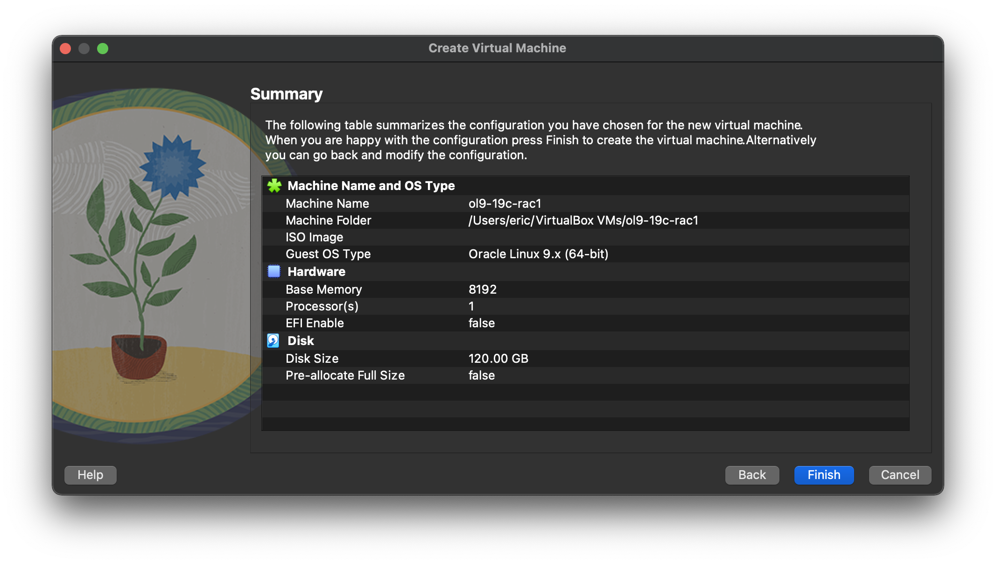Click the Disk Size value 120.00 GB

click(x=498, y=359)
